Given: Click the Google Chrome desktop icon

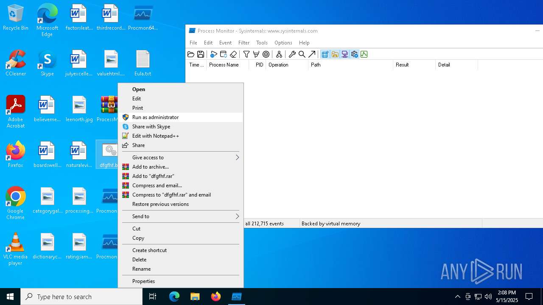Looking at the screenshot, I should (x=15, y=203).
